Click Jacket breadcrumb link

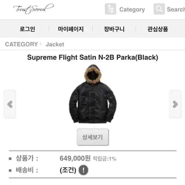coord(55,44)
